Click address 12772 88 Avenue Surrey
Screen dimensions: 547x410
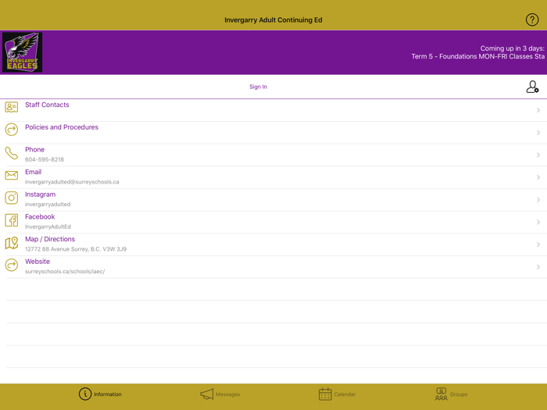[76, 249]
